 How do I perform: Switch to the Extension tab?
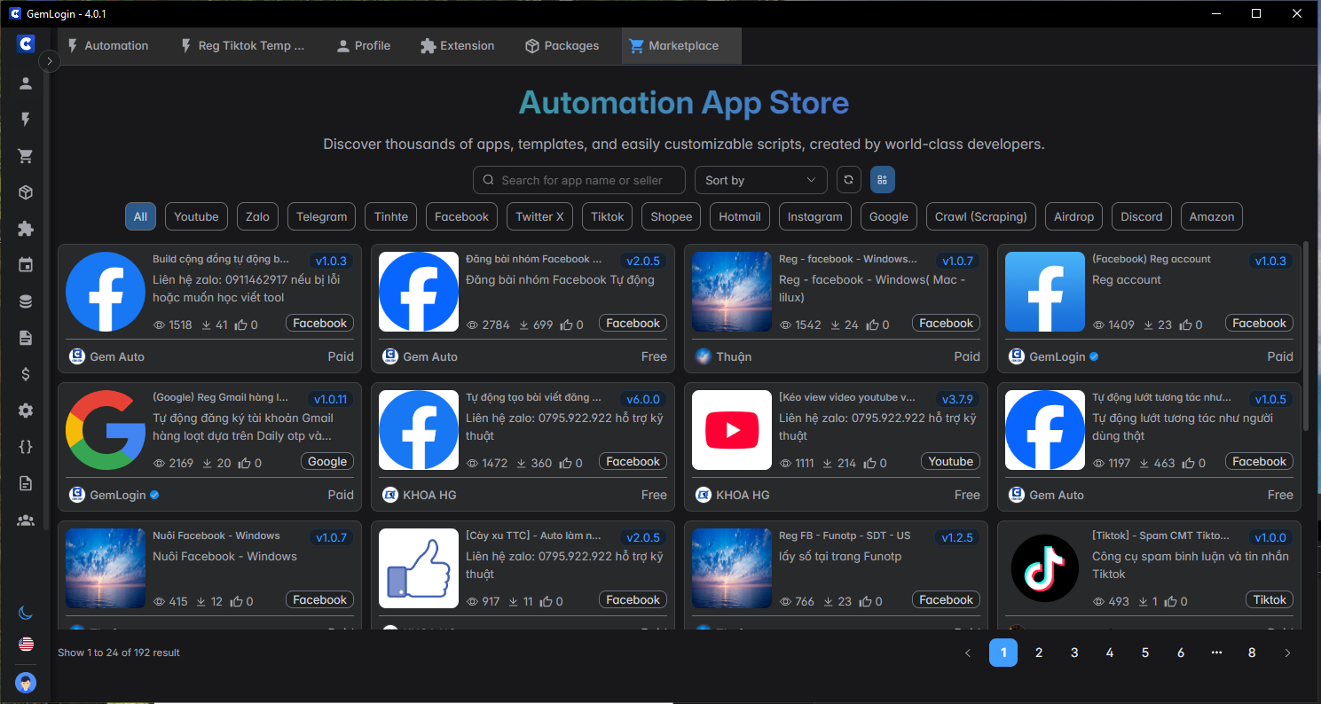tap(457, 46)
